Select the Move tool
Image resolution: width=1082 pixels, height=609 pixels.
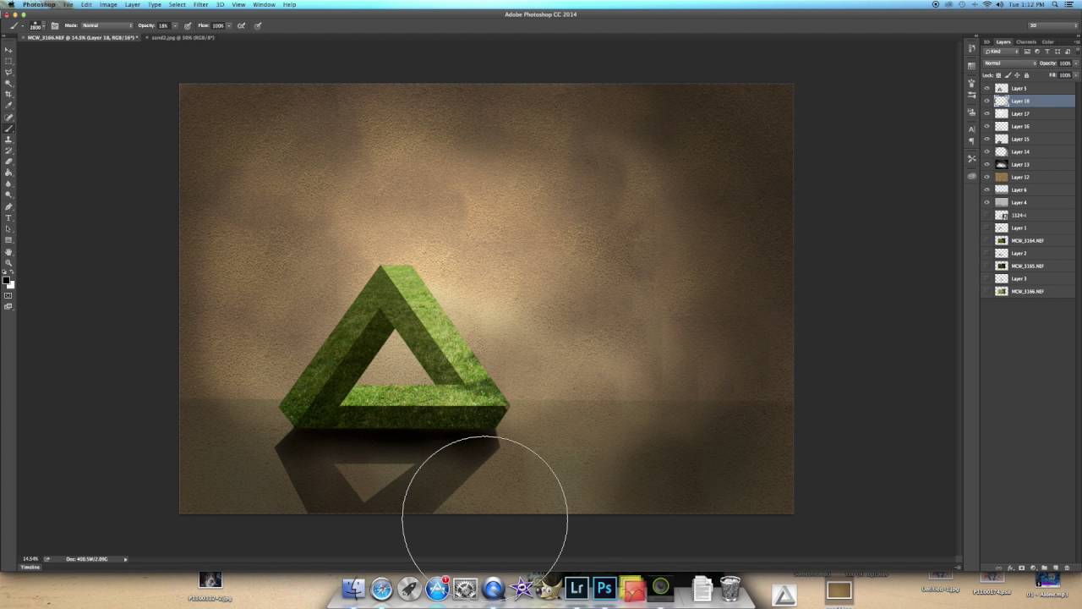8,50
